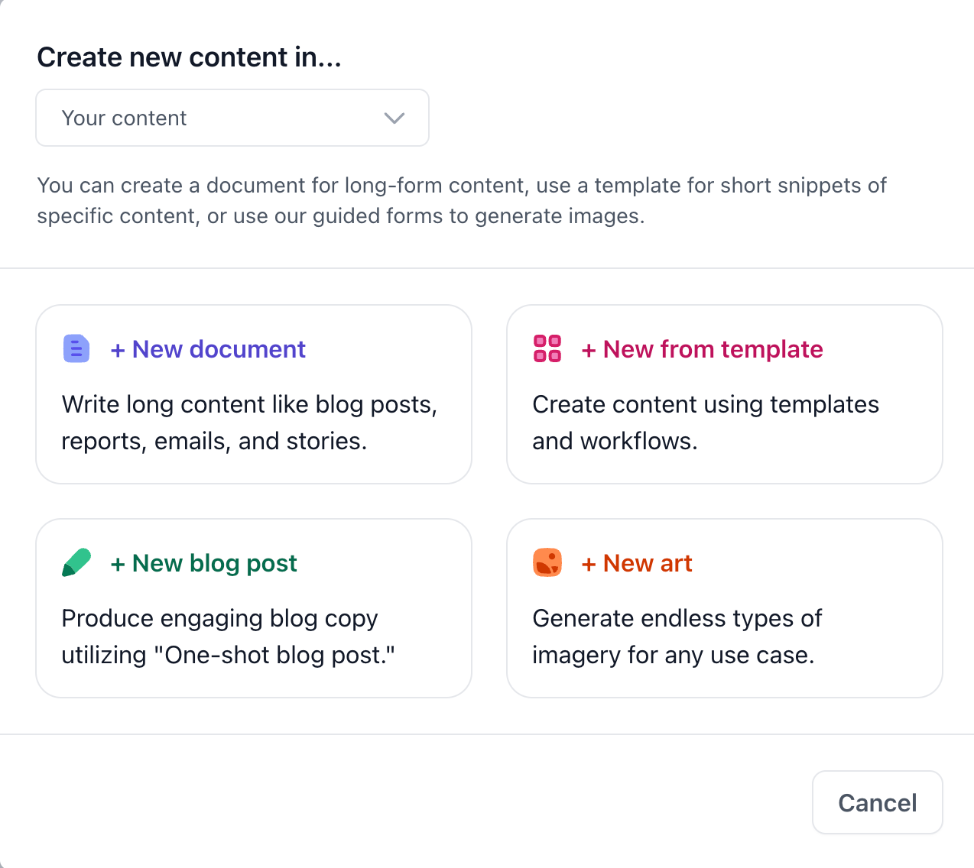This screenshot has height=868, width=974.
Task: Click the New art card
Action: (724, 607)
